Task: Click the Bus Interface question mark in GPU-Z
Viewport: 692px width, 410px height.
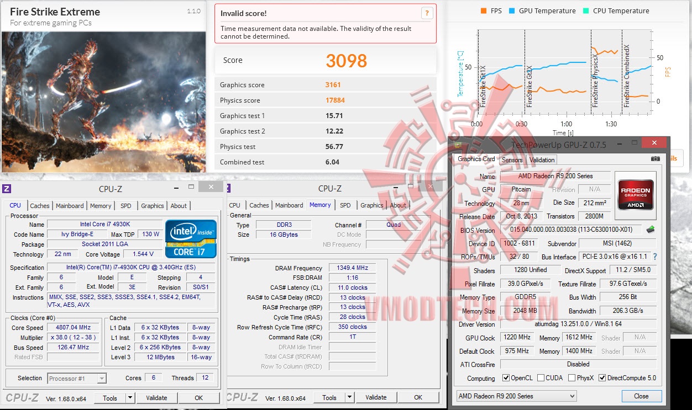Action: coord(655,257)
